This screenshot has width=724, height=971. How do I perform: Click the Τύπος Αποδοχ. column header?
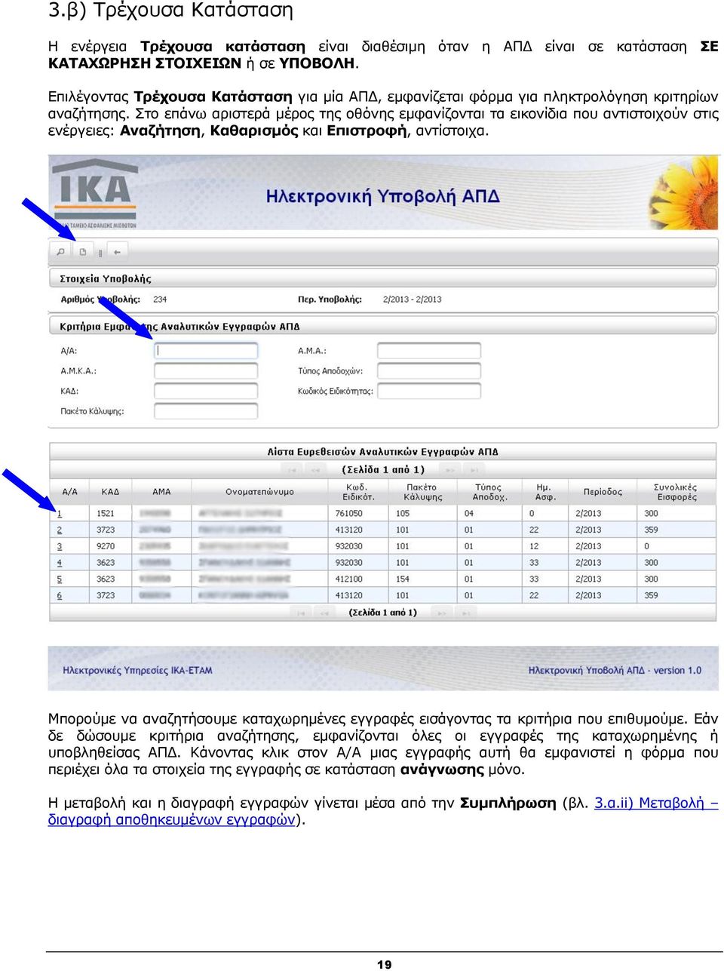coord(489,492)
